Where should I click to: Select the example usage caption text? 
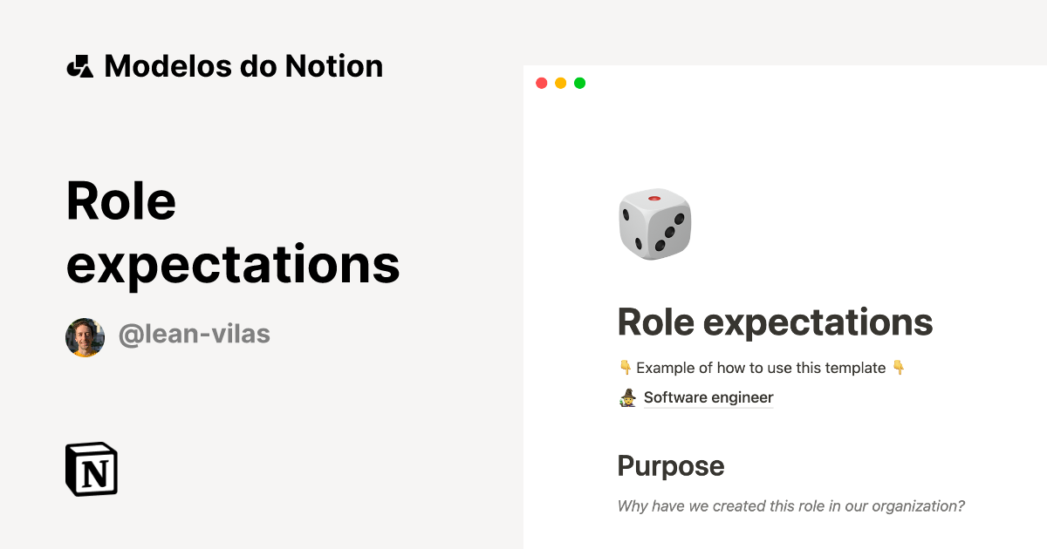pyautogui.click(x=762, y=367)
